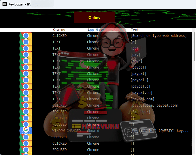The image size is (196, 155).
Task: Select the '[Facebook]' text entry
Action: pyautogui.click(x=140, y=112)
